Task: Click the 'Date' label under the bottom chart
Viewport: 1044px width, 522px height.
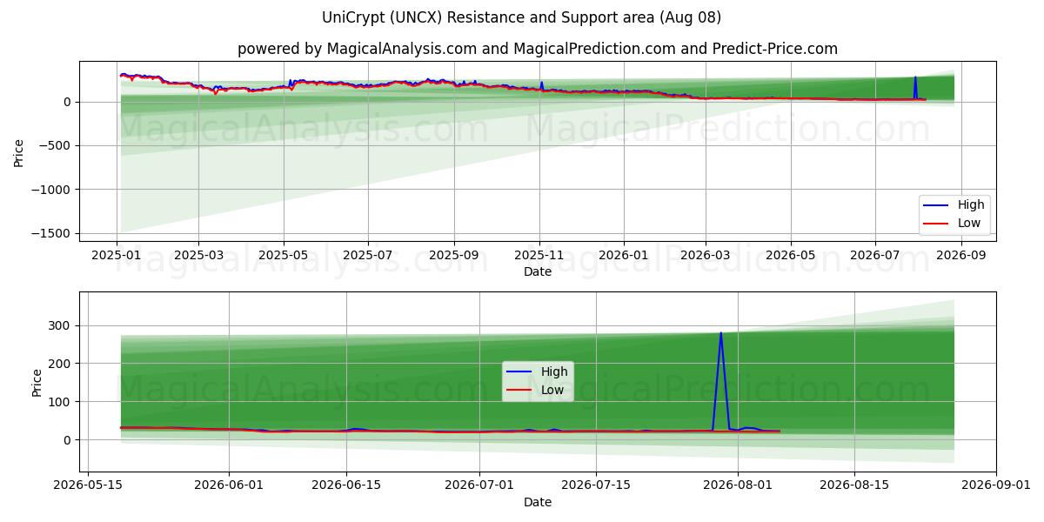Action: [x=538, y=502]
